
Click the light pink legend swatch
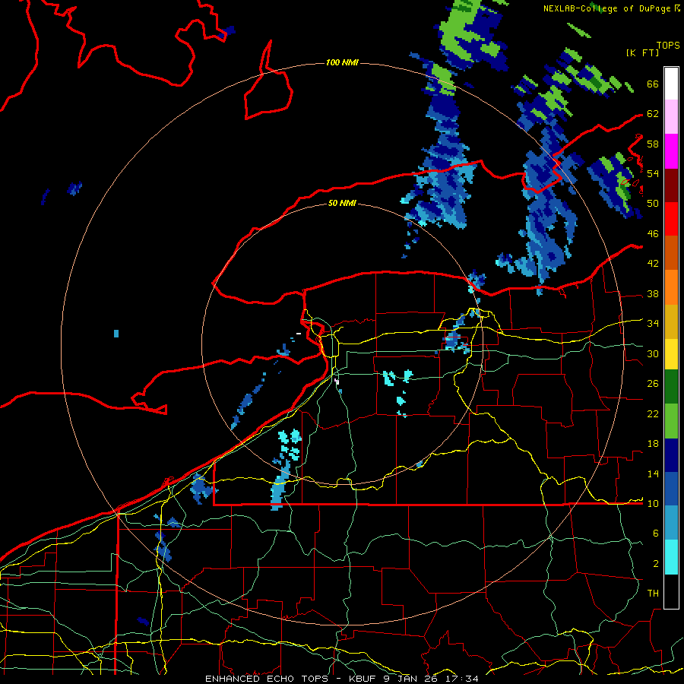tap(671, 117)
